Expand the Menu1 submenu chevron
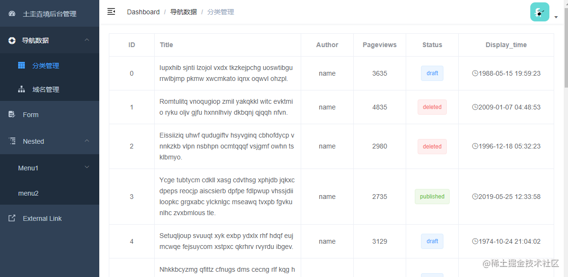Image resolution: width=568 pixels, height=277 pixels. click(x=87, y=167)
